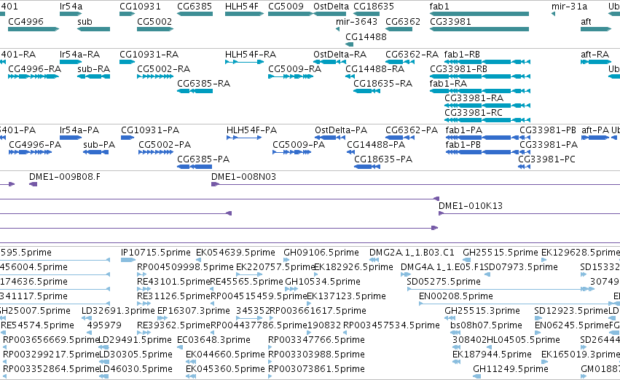Viewport: 620px width, 380px height.
Task: Click the mir-3643 label
Action: (357, 21)
